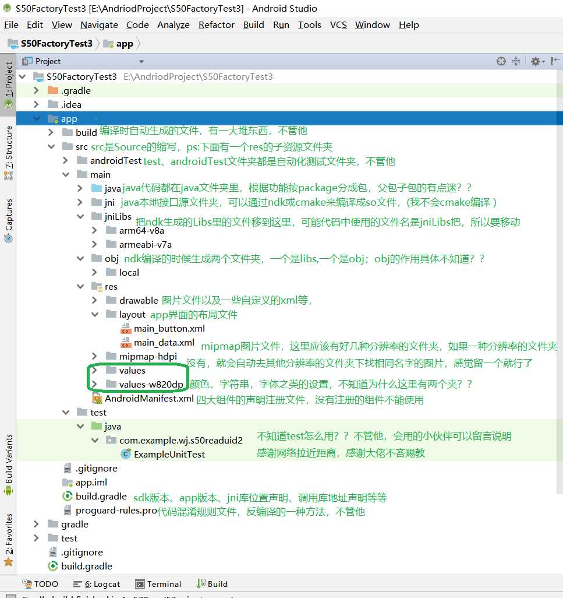The height and width of the screenshot is (598, 563).
Task: Click the S50FactoryTest3 breadcrumb folder icon
Action: pos(13,44)
